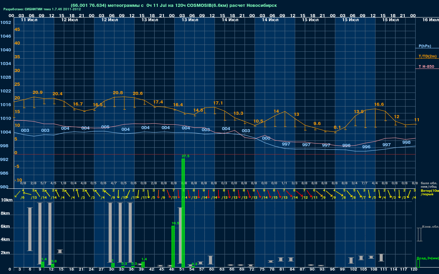Click the temperature value 8.1
The width and height of the screenshot is (439, 274).
click(337, 127)
